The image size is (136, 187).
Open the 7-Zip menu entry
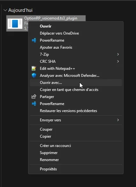76,54
